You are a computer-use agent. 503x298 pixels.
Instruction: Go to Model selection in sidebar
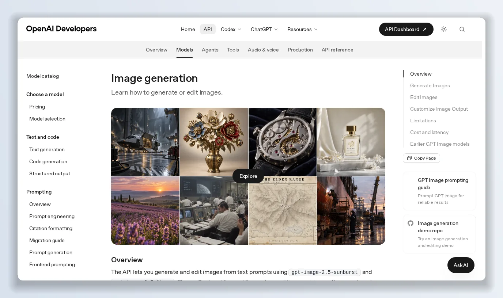click(x=47, y=119)
